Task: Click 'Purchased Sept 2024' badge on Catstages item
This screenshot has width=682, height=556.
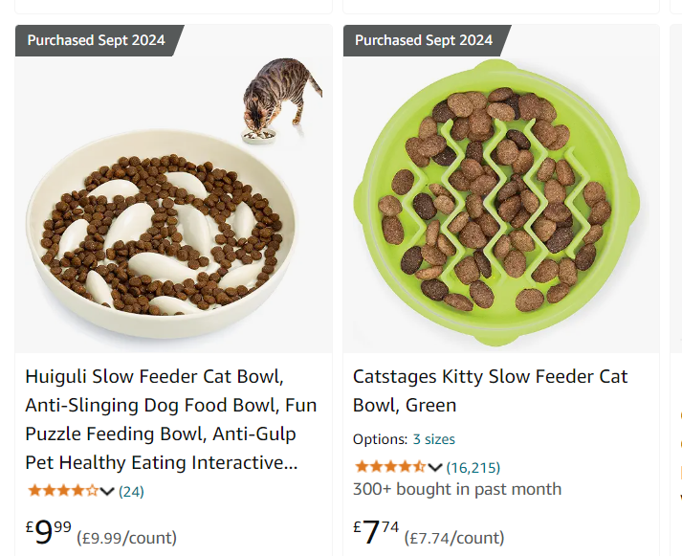Action: (424, 40)
